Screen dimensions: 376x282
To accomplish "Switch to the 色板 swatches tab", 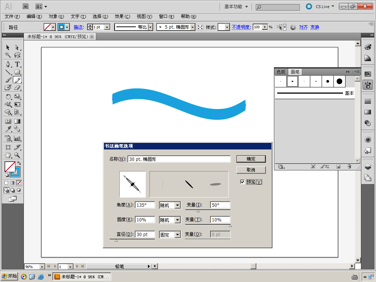I will click(x=281, y=72).
